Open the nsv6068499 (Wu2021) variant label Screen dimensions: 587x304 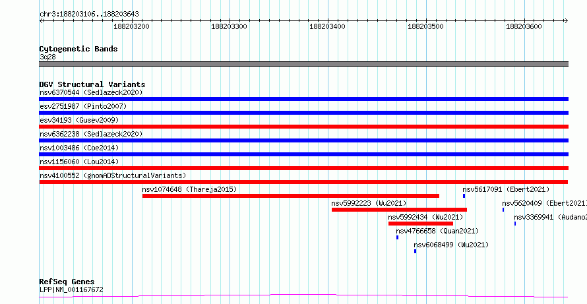451,245
